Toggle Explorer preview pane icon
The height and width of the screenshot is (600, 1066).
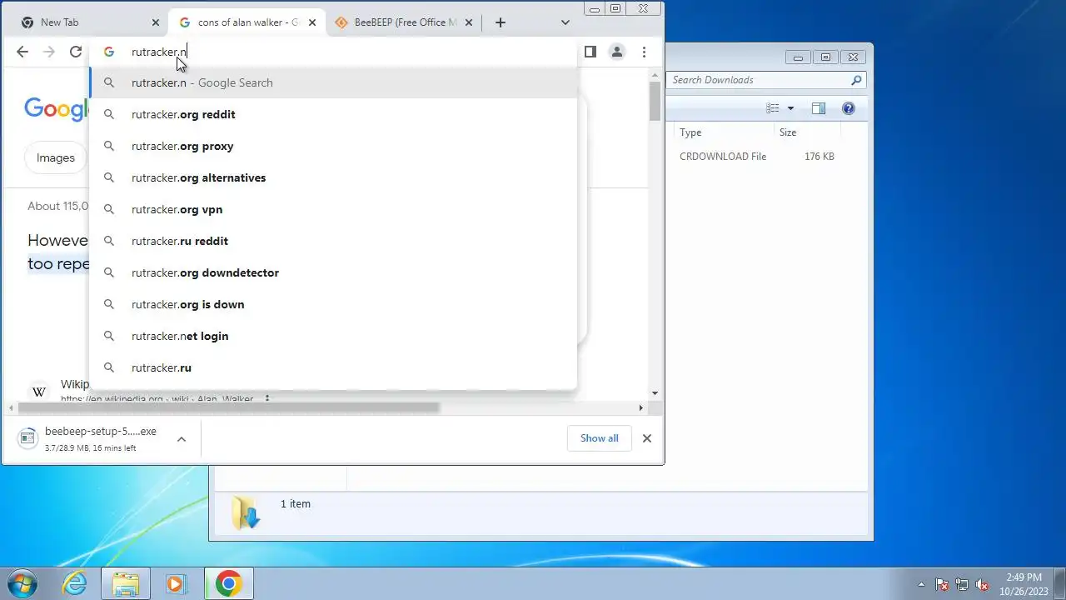click(819, 108)
